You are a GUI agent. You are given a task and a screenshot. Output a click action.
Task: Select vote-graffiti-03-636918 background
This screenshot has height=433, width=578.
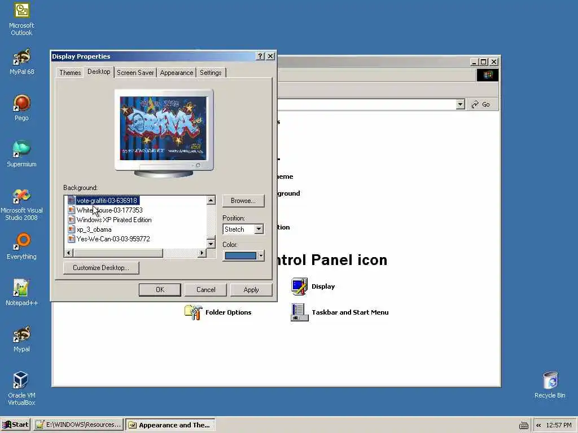[x=107, y=201]
